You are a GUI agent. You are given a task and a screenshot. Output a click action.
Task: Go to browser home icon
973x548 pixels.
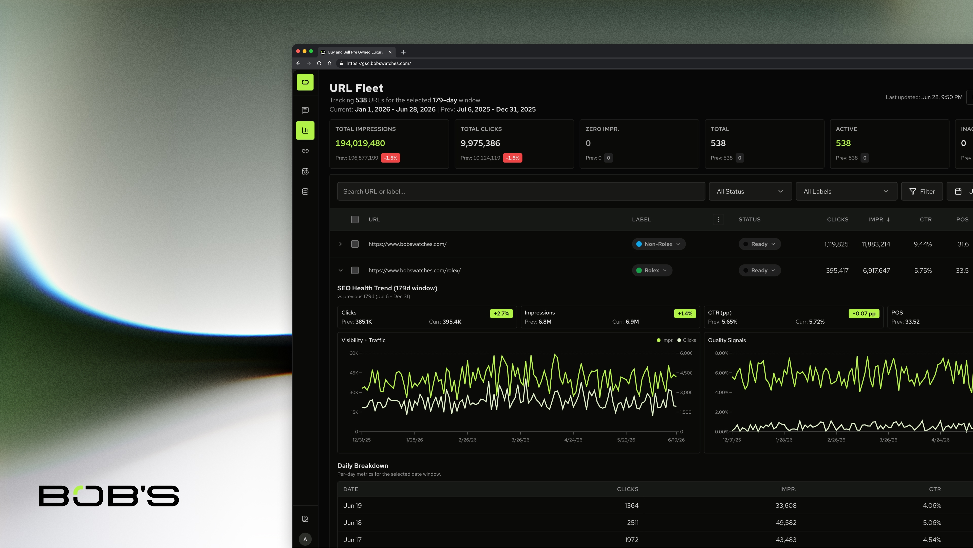[329, 63]
